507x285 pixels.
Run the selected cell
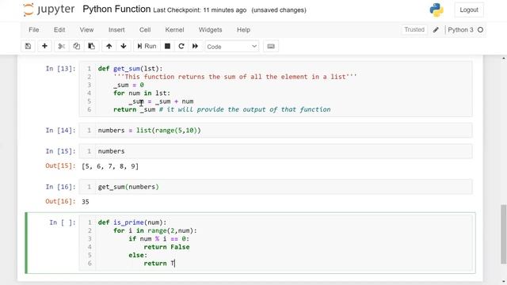[x=147, y=46]
